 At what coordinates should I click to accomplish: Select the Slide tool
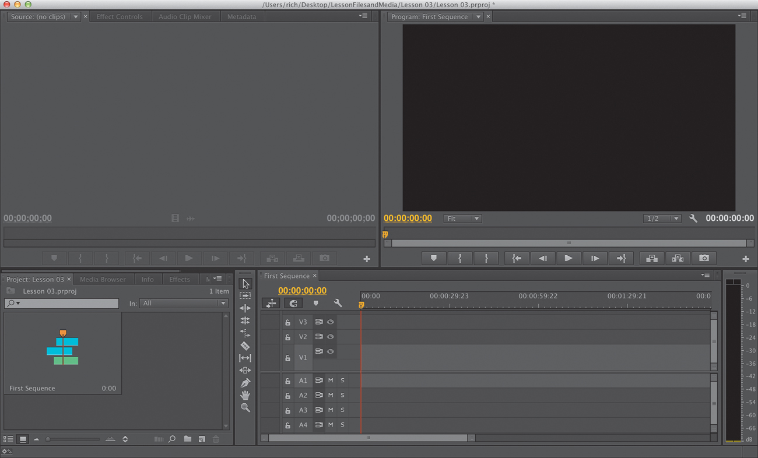click(245, 370)
